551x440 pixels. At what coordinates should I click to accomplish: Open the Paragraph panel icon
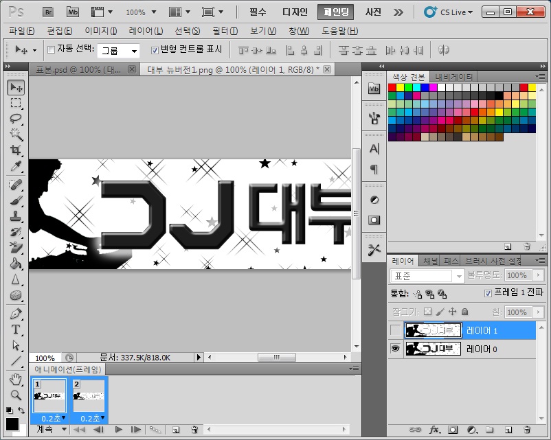click(x=374, y=170)
